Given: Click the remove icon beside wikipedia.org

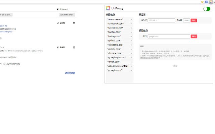Looking at the screenshot, I should pyautogui.click(x=132, y=45).
